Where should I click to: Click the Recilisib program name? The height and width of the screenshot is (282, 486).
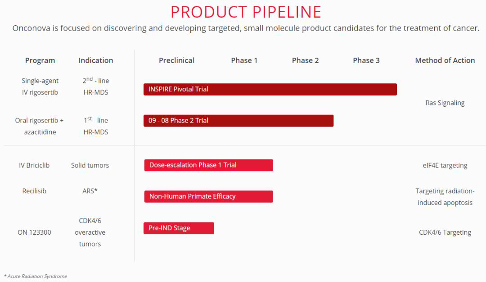tap(34, 191)
